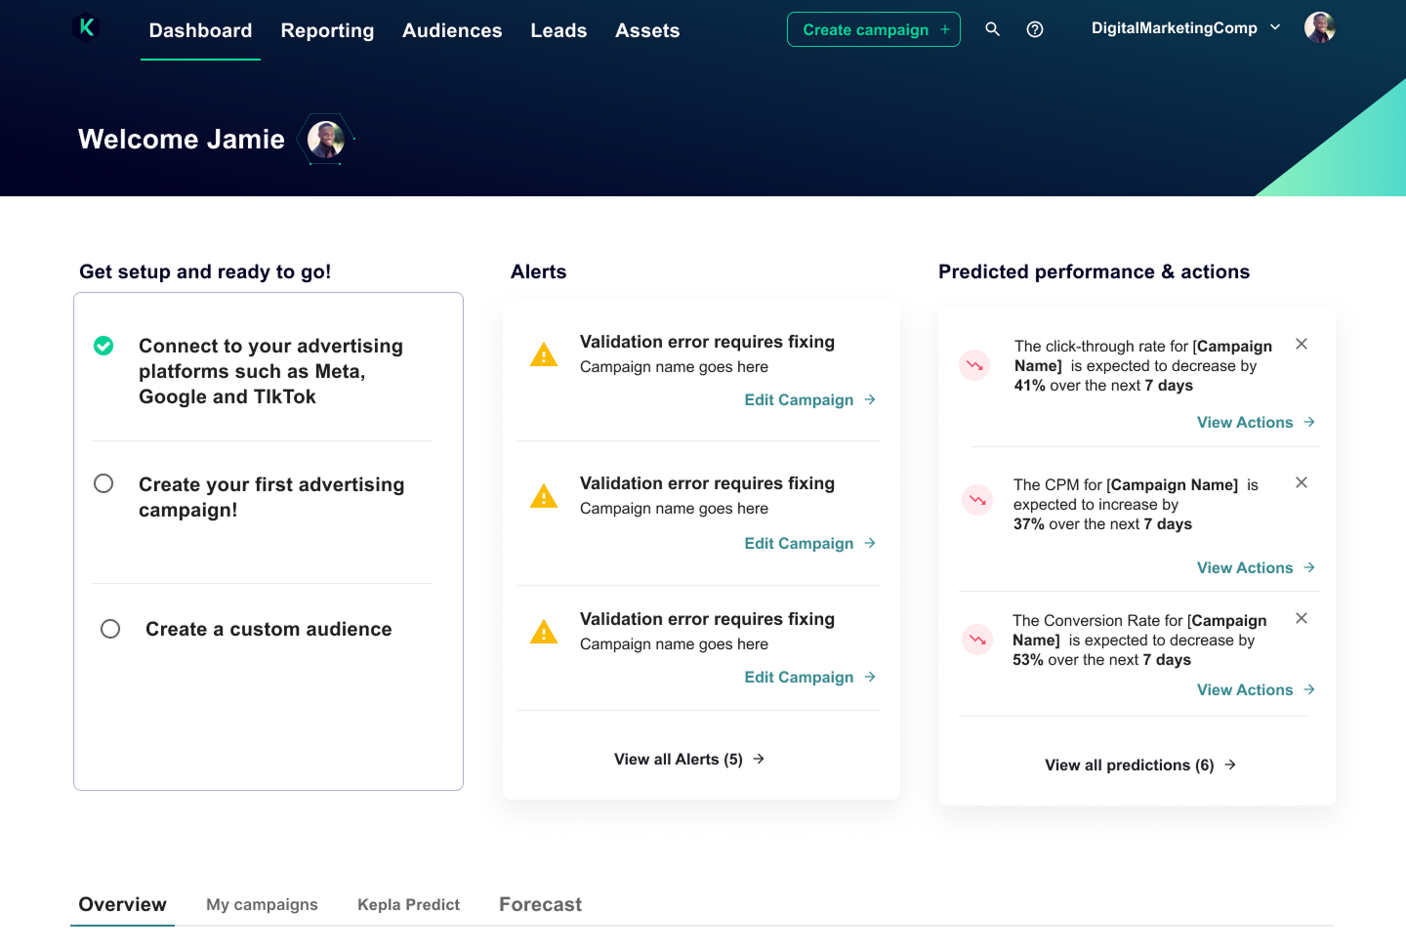
Task: Go to Audiences in the top navigation
Action: pyautogui.click(x=452, y=30)
